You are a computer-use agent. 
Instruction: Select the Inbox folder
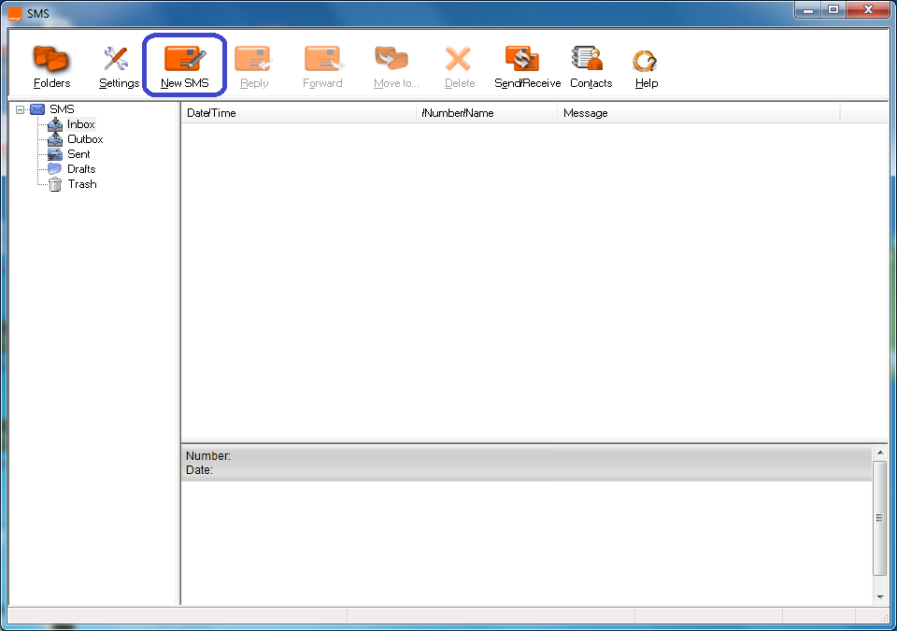coord(80,124)
